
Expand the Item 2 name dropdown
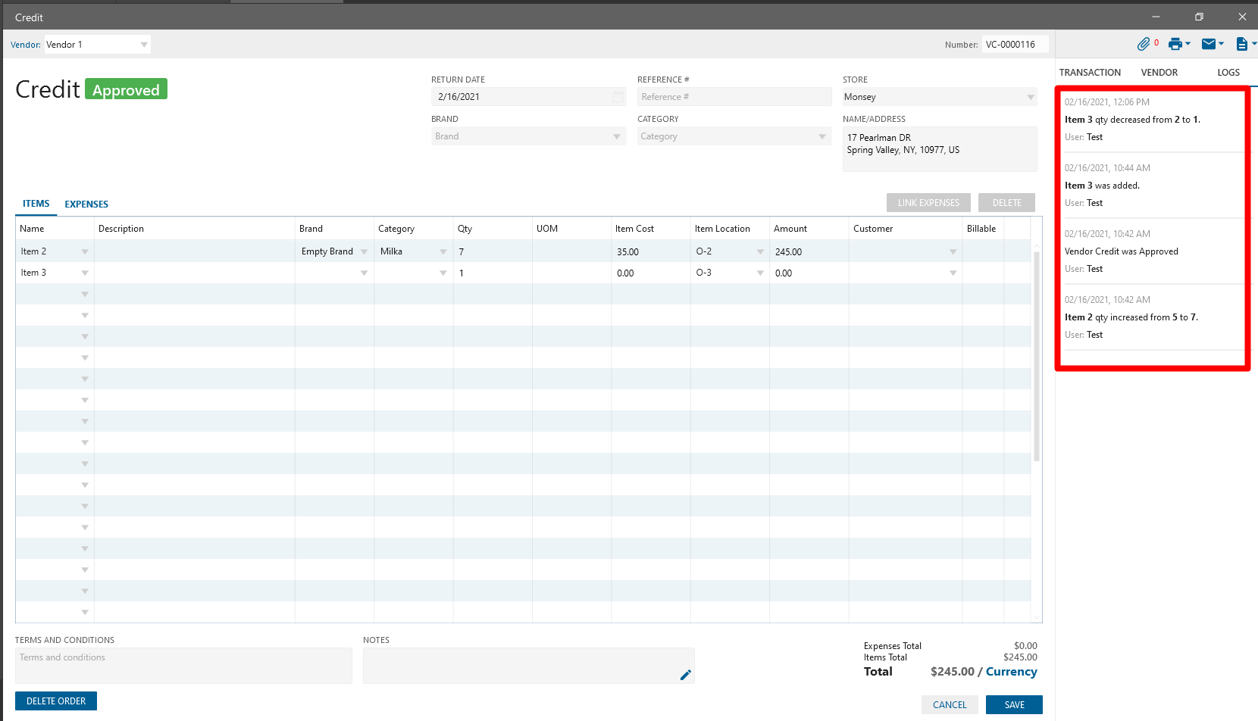85,251
